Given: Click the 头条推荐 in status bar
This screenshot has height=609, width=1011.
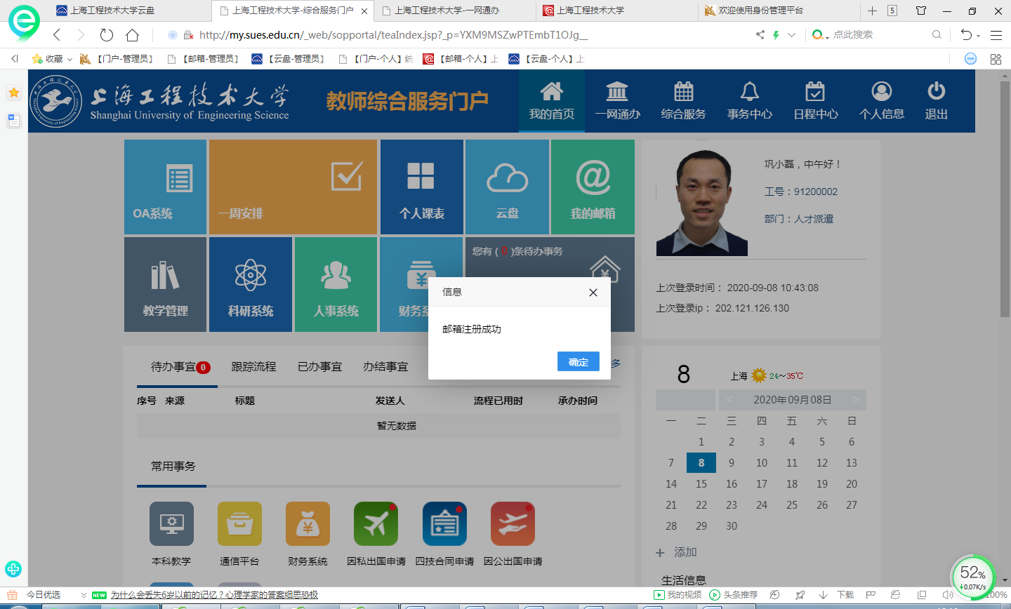Looking at the screenshot, I should pos(734,595).
